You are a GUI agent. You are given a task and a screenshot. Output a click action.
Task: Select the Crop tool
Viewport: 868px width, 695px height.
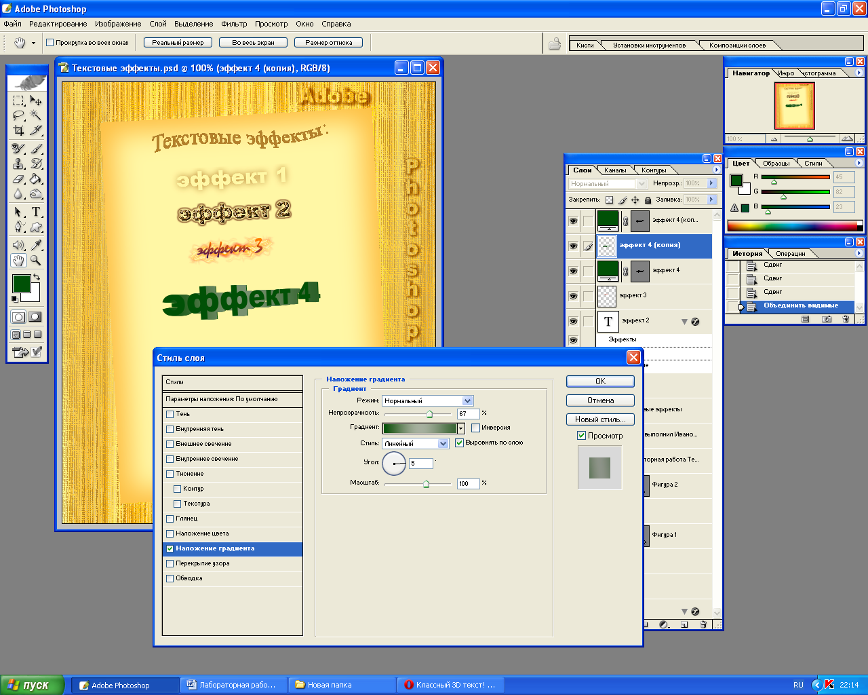tap(18, 130)
